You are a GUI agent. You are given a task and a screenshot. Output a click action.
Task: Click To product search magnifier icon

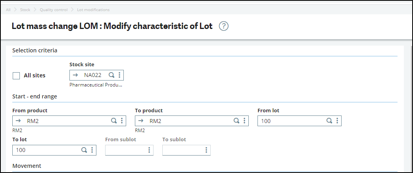pos(236,121)
